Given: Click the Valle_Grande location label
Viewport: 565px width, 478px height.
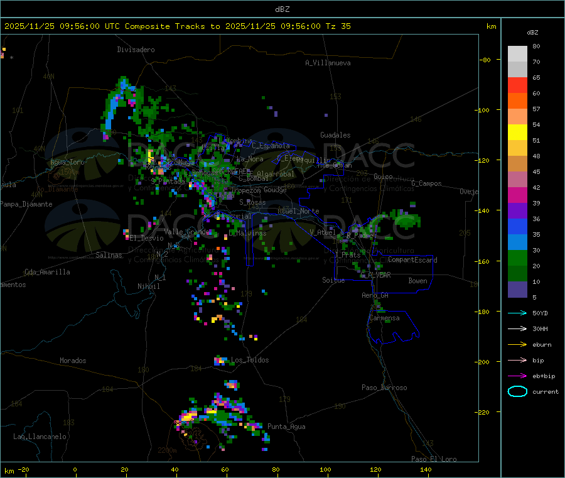Looking at the screenshot, I should coord(186,231).
